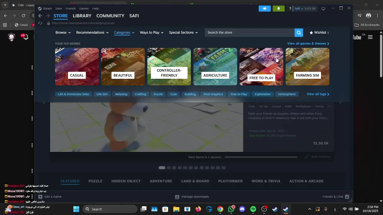Open the SAFI profile tab
Viewport: 383px width, 215px height.
[x=134, y=16]
